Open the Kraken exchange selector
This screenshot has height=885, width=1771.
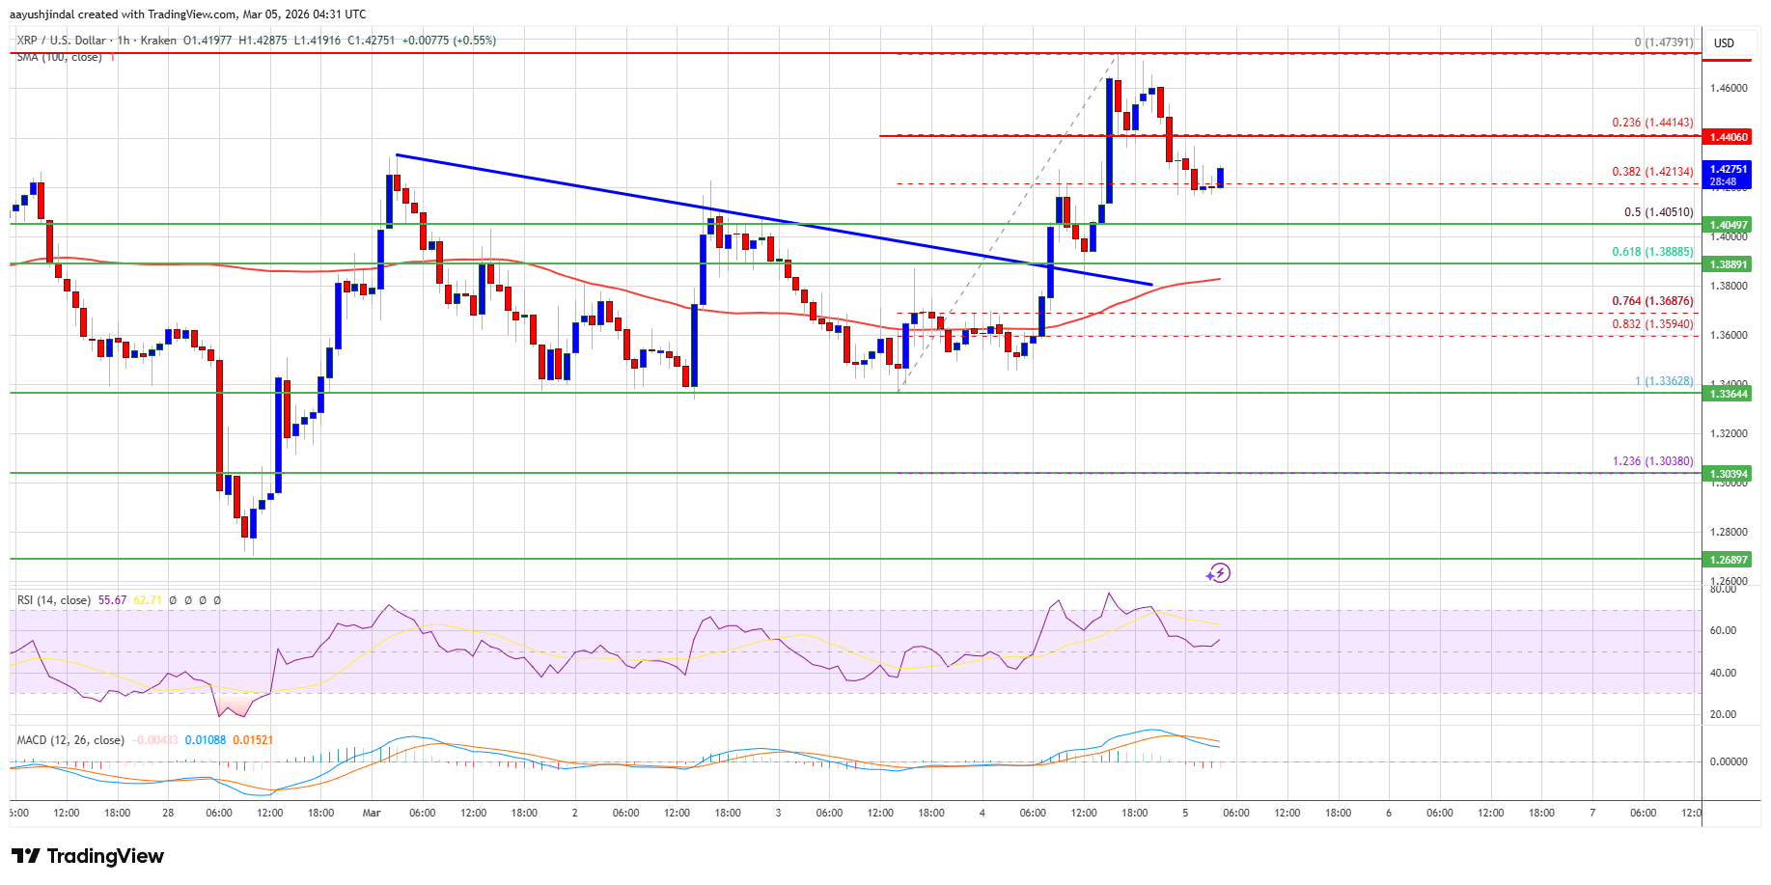pos(157,41)
